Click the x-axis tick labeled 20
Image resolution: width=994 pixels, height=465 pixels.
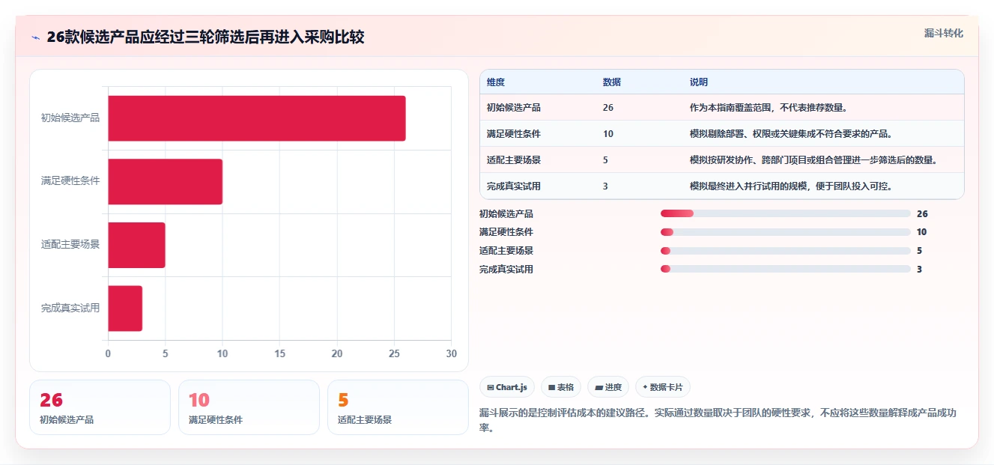point(337,353)
